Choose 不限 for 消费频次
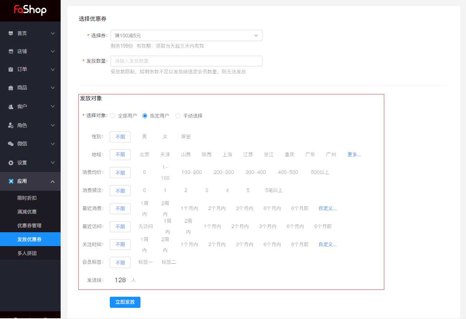 [x=120, y=191]
